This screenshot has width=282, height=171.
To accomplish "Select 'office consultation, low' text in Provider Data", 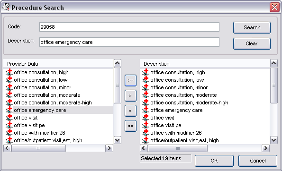I will (41, 80).
